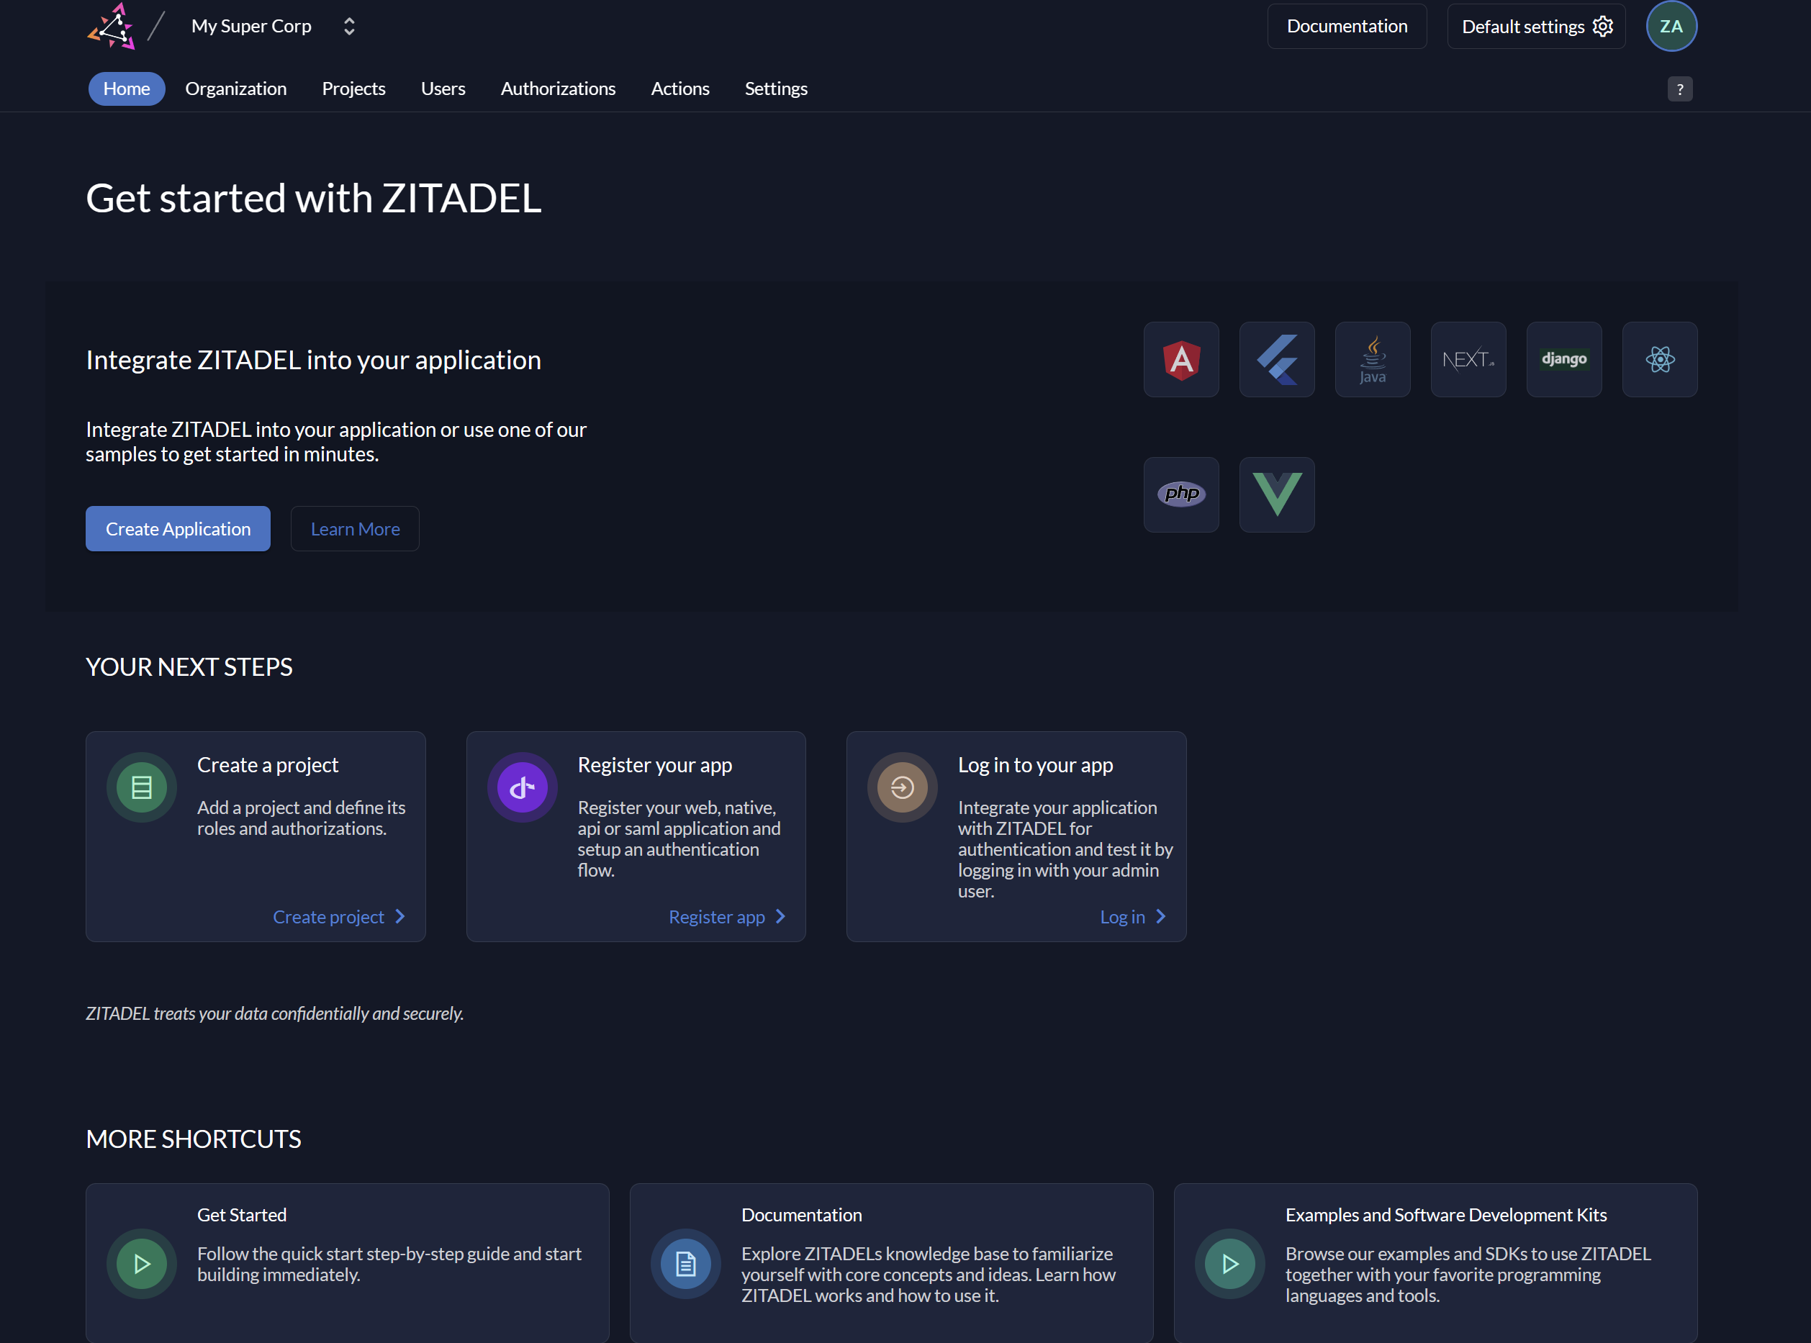This screenshot has width=1811, height=1343.
Task: Click the ZITADEL logo icon
Action: point(112,26)
